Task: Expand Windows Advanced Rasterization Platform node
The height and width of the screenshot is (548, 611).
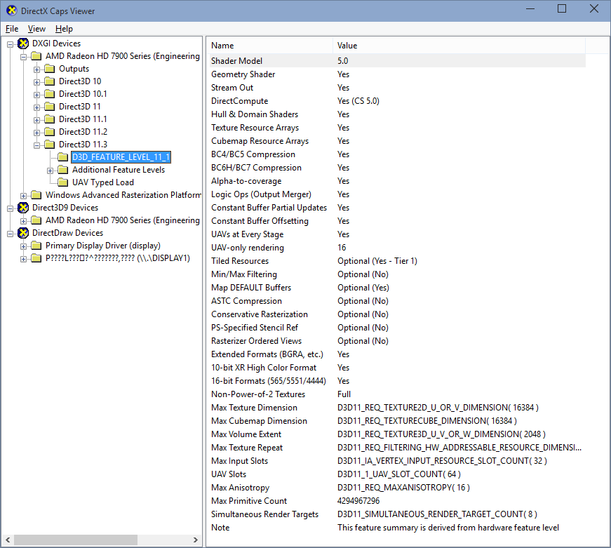Action: pyautogui.click(x=23, y=196)
